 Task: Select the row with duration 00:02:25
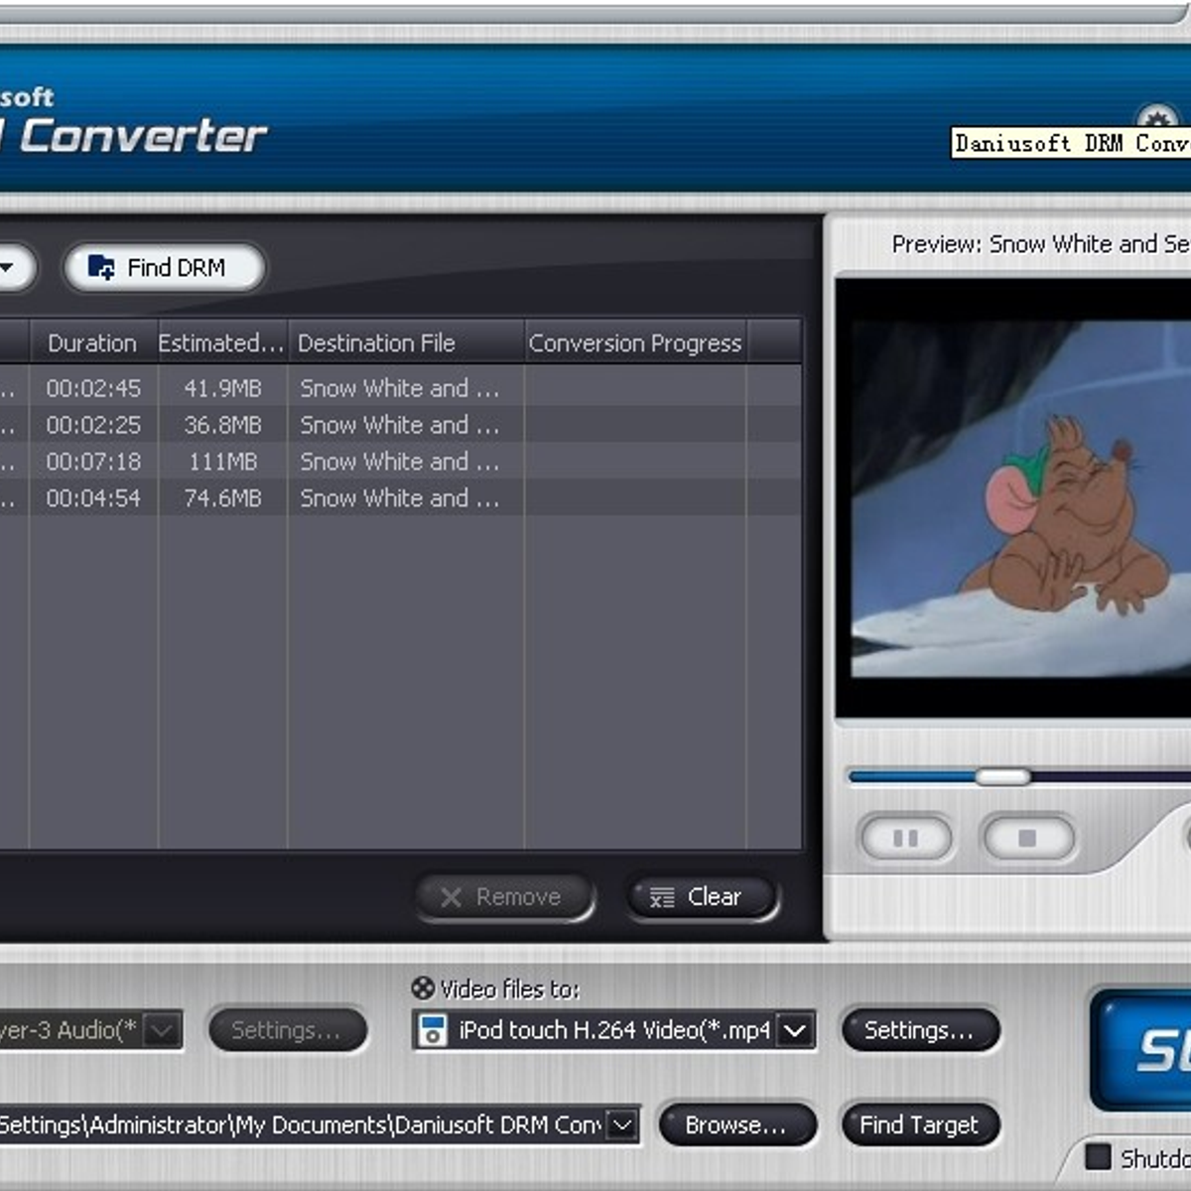(x=401, y=425)
